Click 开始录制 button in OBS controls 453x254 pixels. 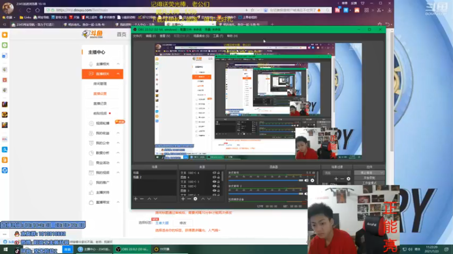tap(369, 178)
